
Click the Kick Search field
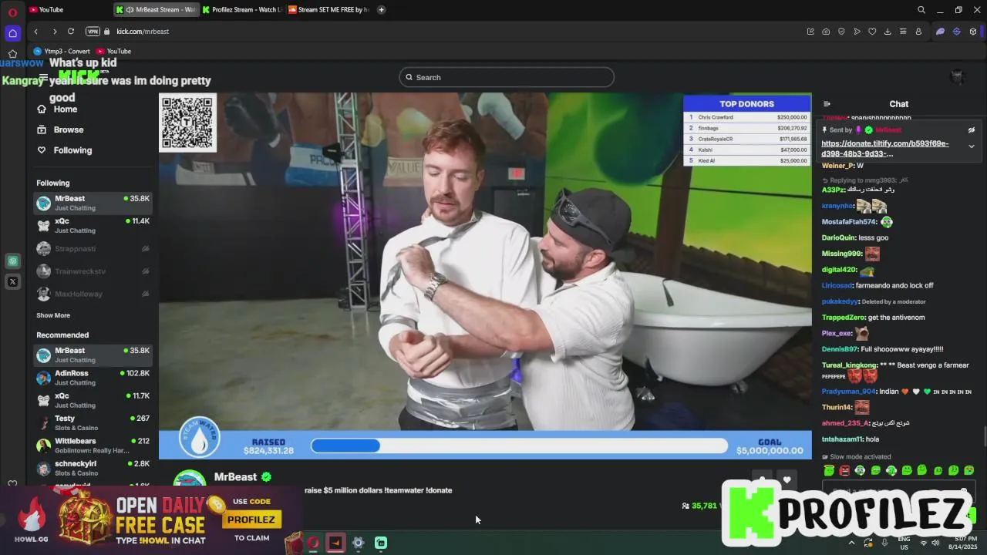507,77
